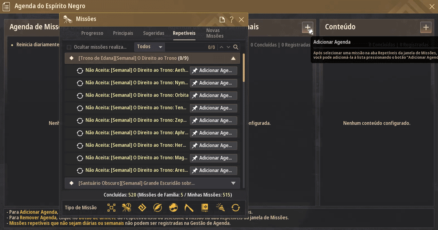Click the search magnifier in Missões window
This screenshot has height=230, width=438.
236,47
